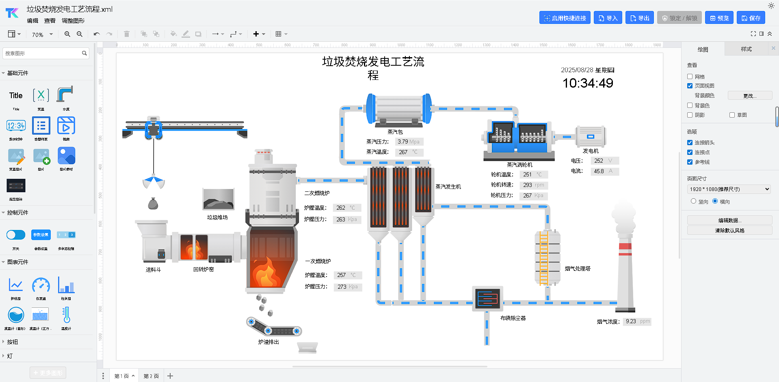Uncheck the connection arrows (连接箭头) option
The width and height of the screenshot is (779, 382).
coord(690,142)
